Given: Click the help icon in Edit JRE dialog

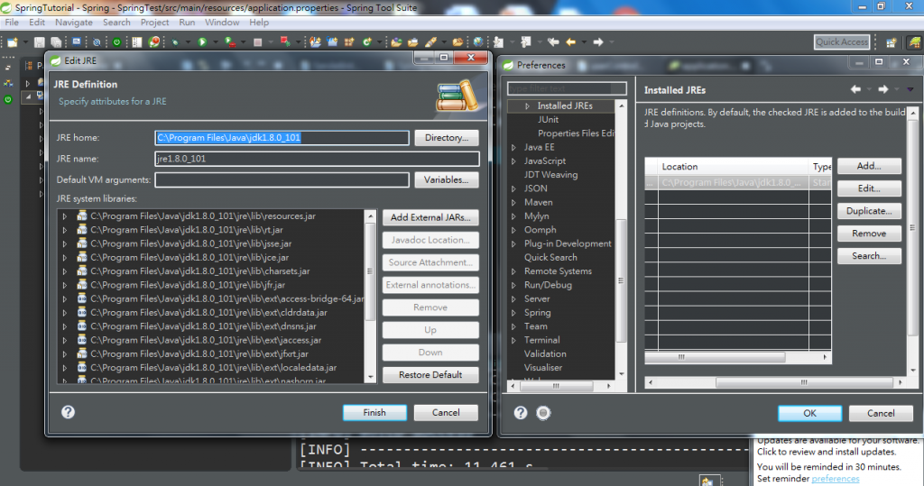Looking at the screenshot, I should click(x=69, y=412).
